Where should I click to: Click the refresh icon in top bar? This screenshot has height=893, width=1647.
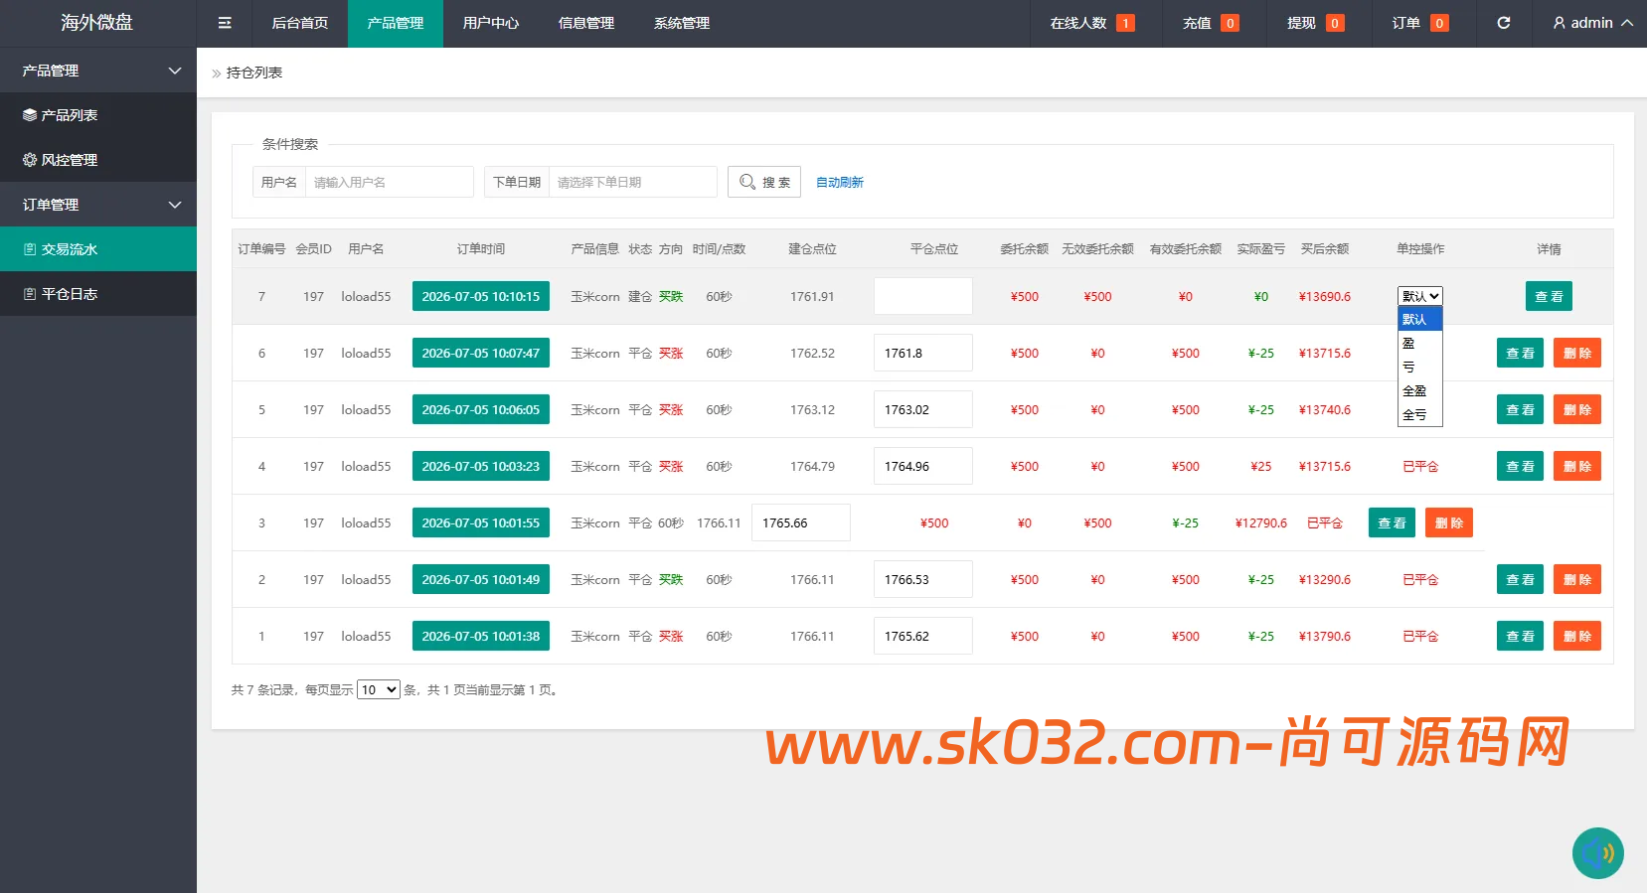1503,23
